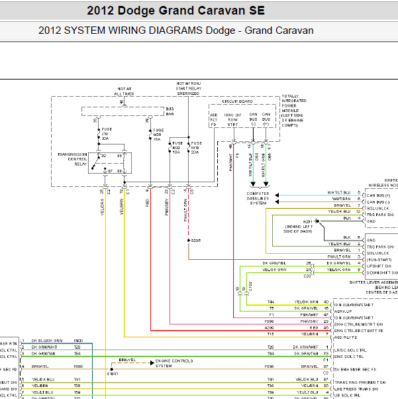Click the vertical 'WHT/LT GRN' D65 label
The image size is (398, 399).
tap(263, 165)
